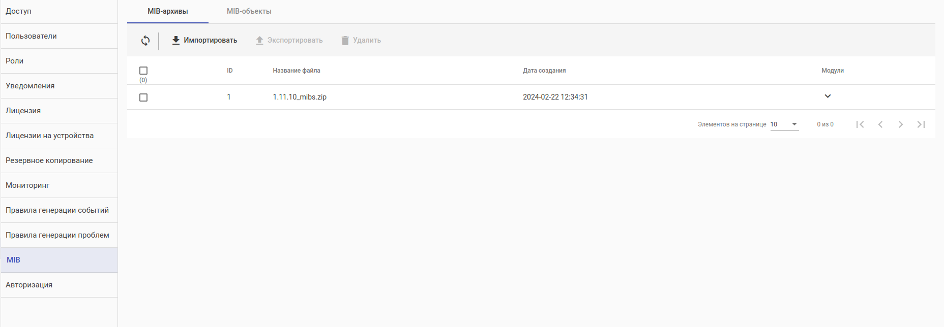Jump to last page of table

pyautogui.click(x=921, y=124)
